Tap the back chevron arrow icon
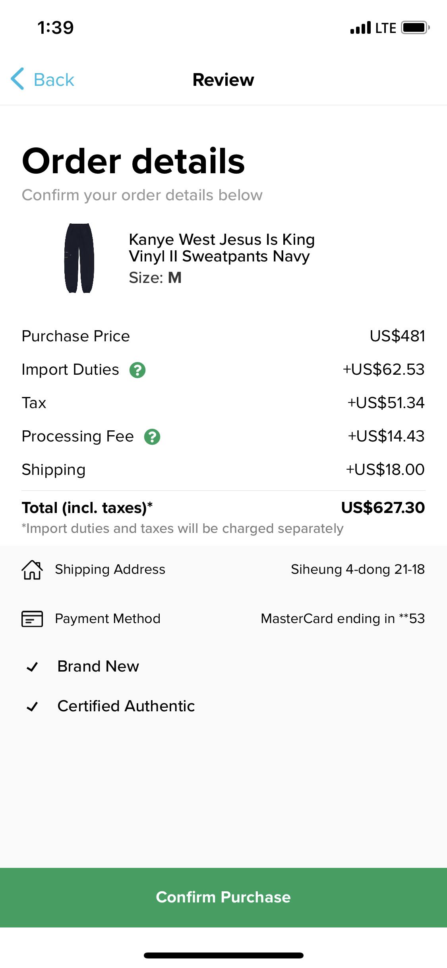447x968 pixels. click(x=17, y=79)
